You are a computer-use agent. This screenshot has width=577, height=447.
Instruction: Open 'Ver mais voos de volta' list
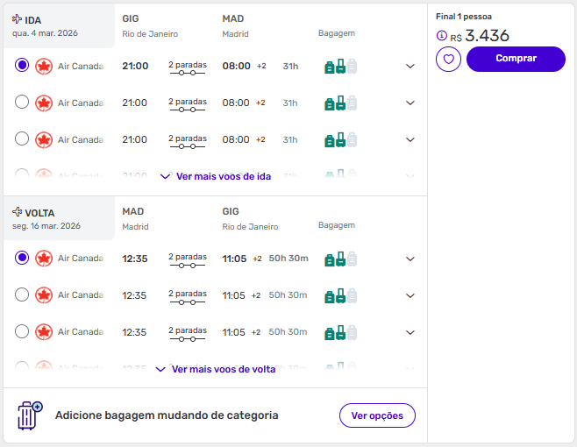[x=216, y=369]
